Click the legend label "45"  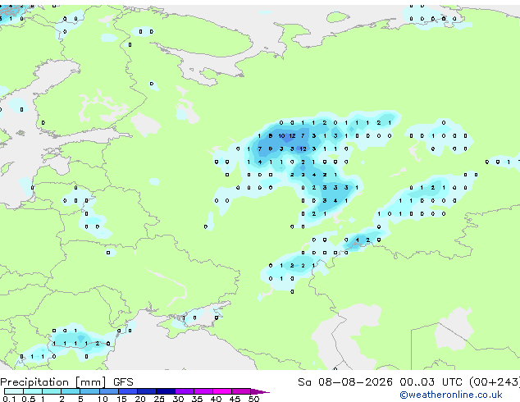click(235, 399)
